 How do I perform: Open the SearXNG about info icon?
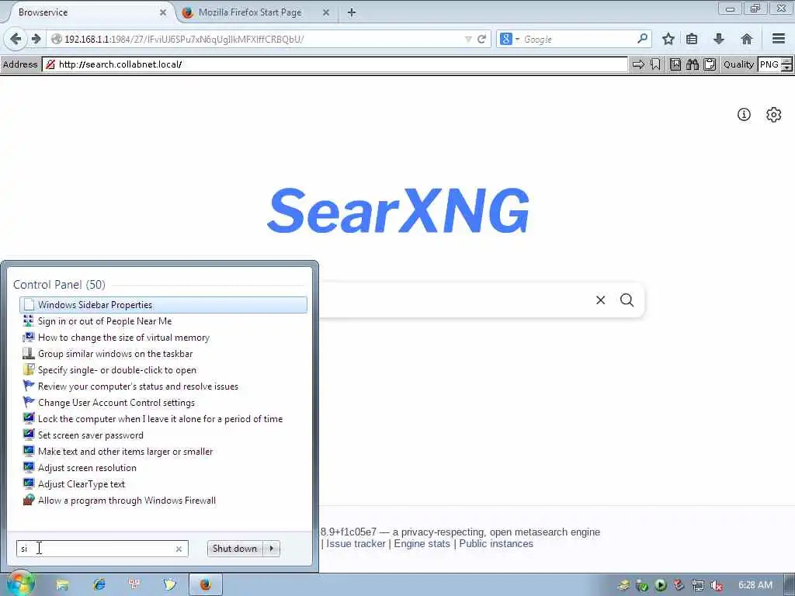744,115
